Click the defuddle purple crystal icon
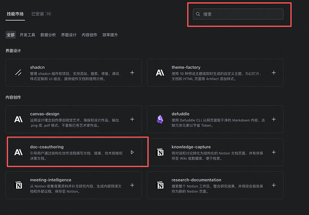 tap(160, 119)
